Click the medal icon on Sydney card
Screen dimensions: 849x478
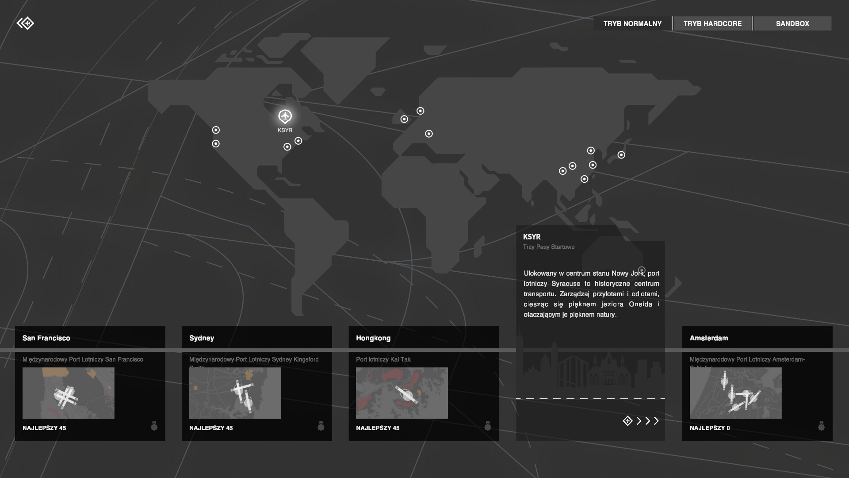(321, 426)
